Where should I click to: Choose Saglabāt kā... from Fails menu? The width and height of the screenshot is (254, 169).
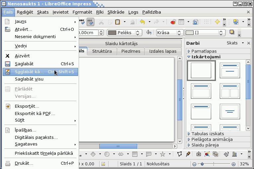[40, 72]
